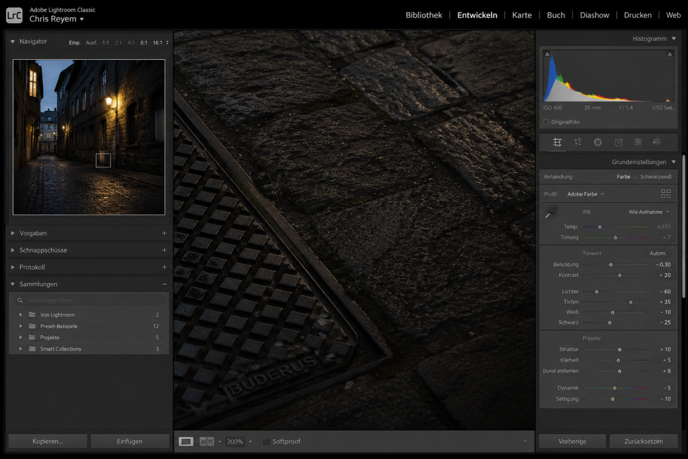The height and width of the screenshot is (459, 688).
Task: Open the Diashow module
Action: coord(595,15)
